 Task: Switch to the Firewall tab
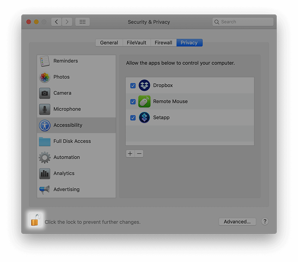[x=164, y=42]
